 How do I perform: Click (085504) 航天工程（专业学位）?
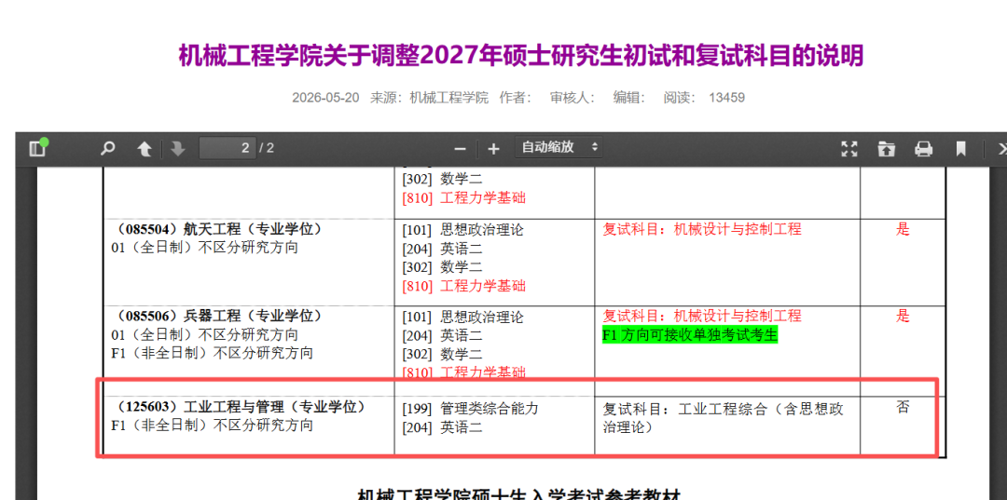(216, 229)
